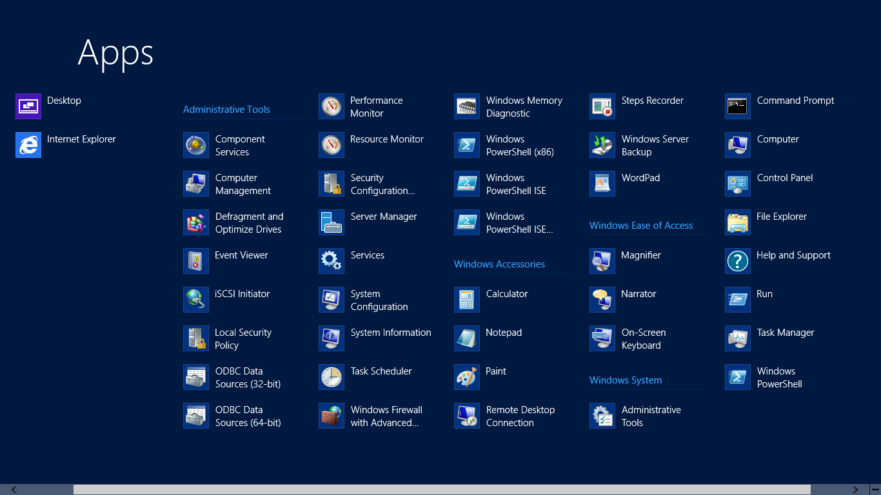Open ODBC Data Sources (64-bit) icon
This screenshot has width=881, height=495.
point(196,416)
